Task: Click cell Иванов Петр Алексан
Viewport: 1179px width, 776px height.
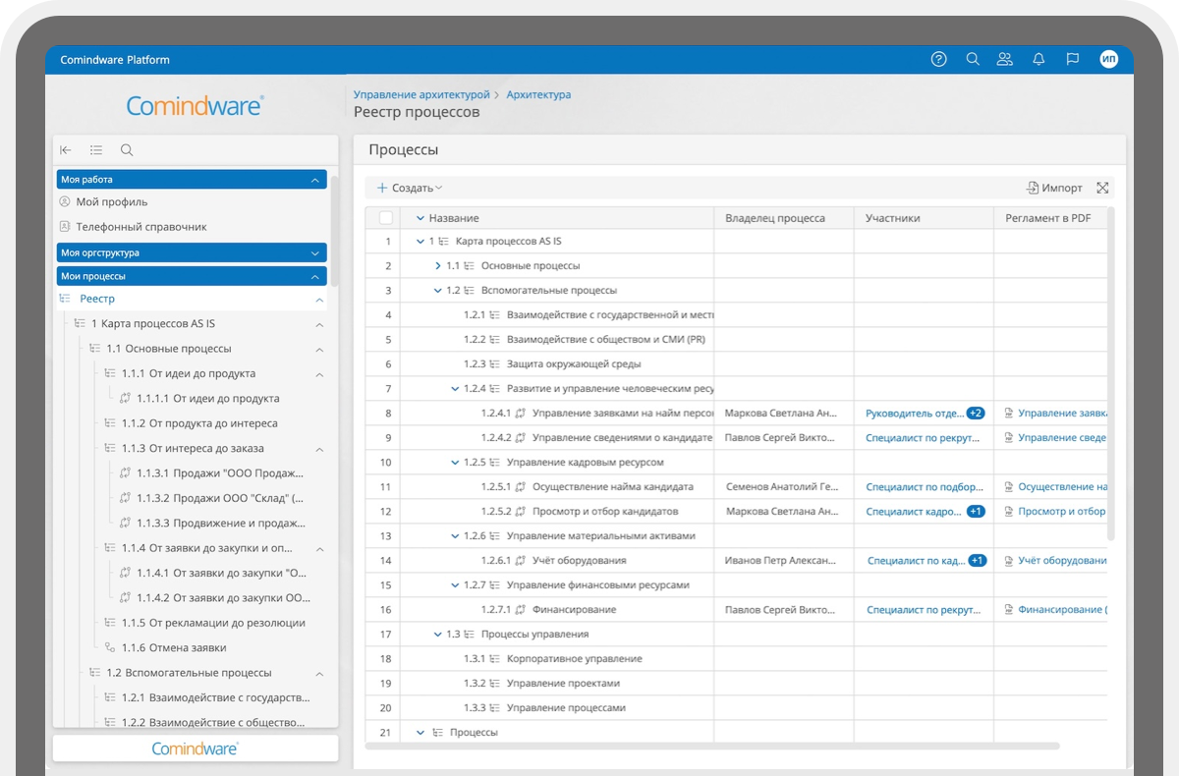Action: (783, 561)
